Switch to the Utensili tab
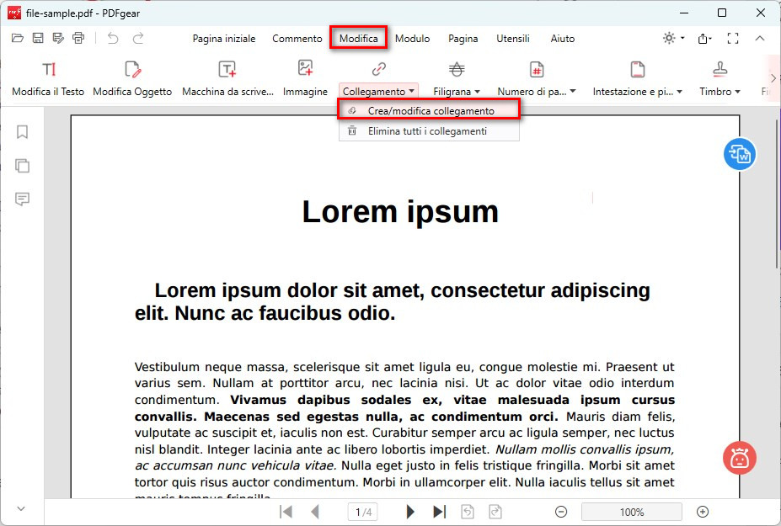The width and height of the screenshot is (781, 526). point(513,39)
